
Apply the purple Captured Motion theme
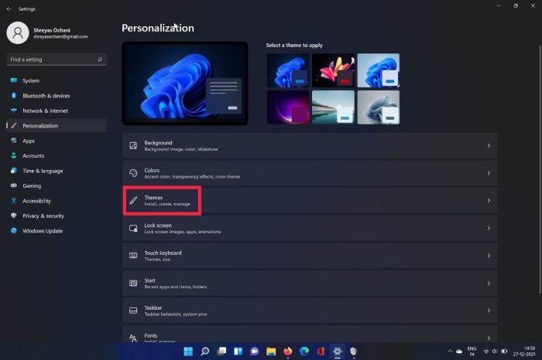click(x=288, y=107)
